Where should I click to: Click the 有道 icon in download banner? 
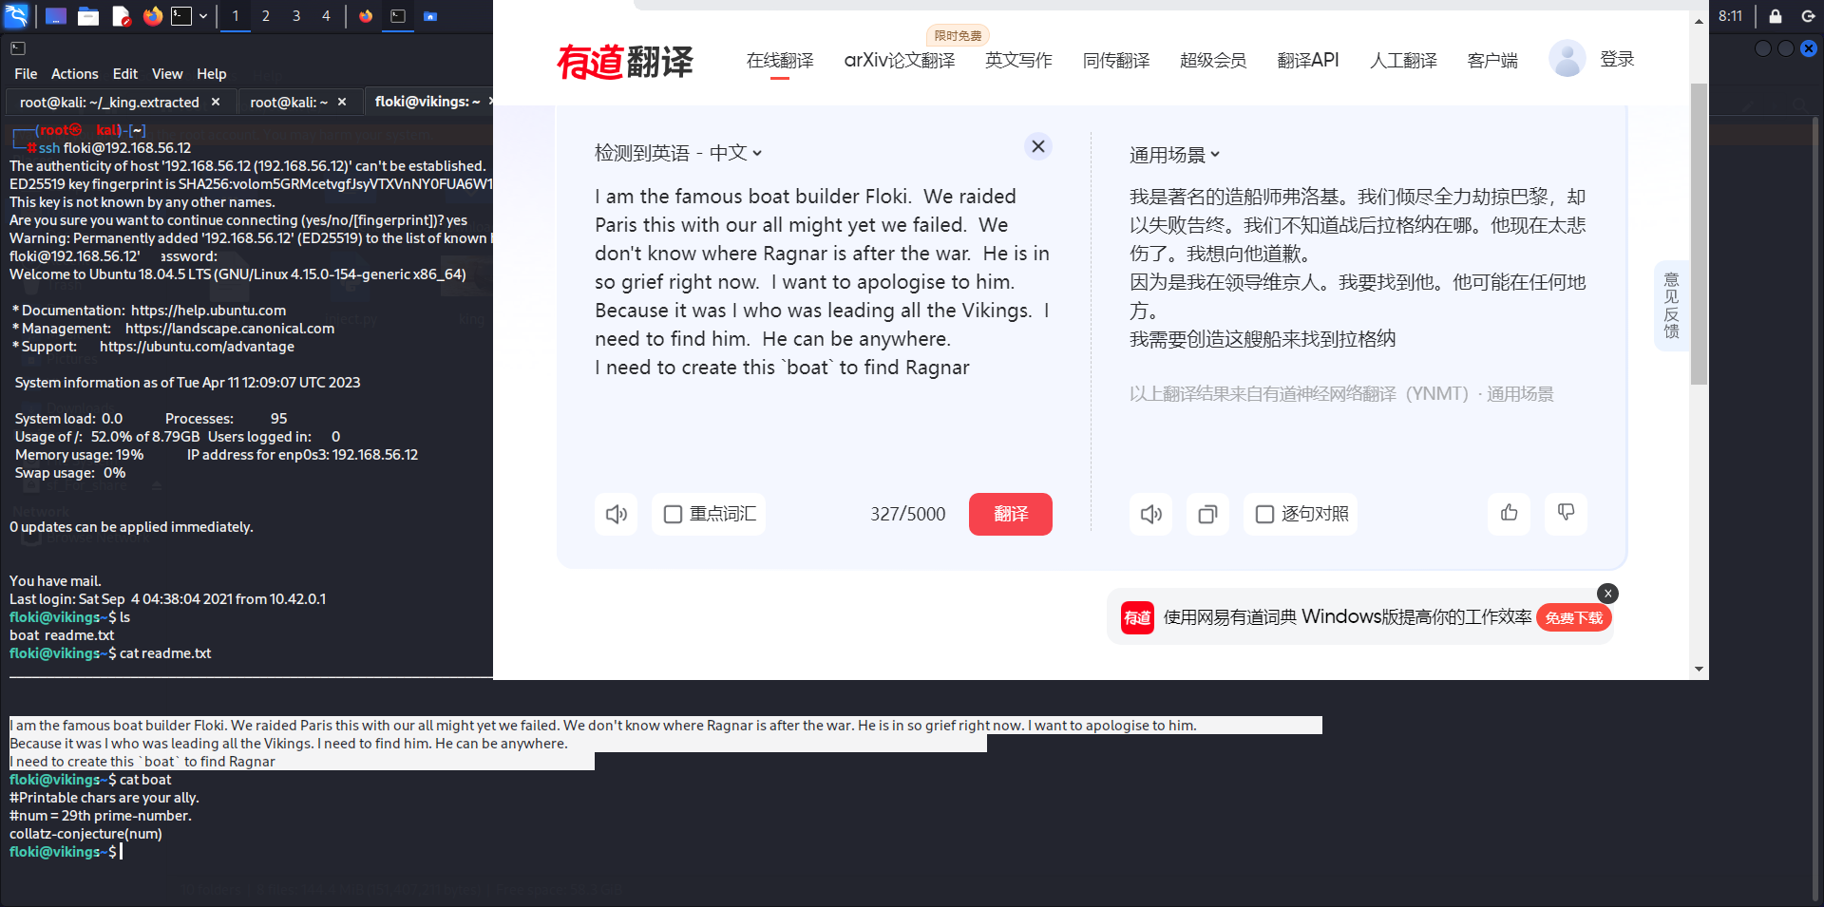(1137, 617)
